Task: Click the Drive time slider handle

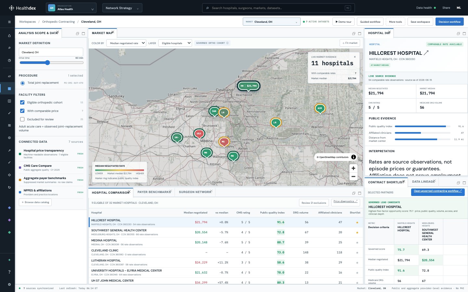Action: (x=47, y=63)
